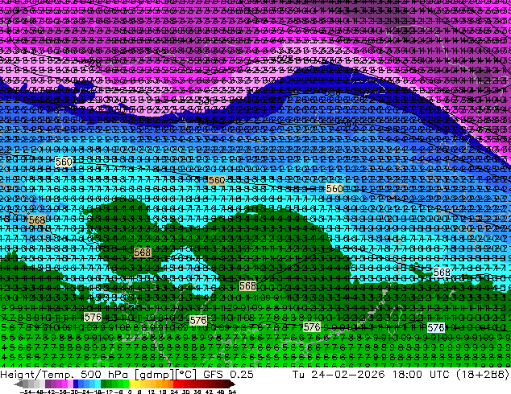This screenshot has width=511, height=394.
Task: Click the '[°C]' unit label
Action: pos(186,375)
